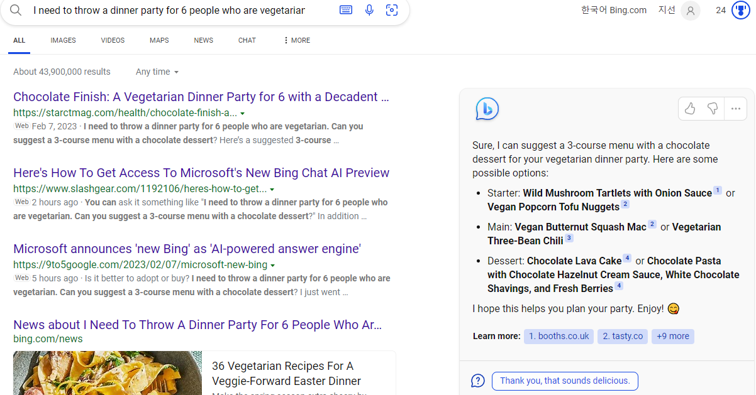Image resolution: width=756 pixels, height=395 pixels.
Task: Click the bing.com/news source link
Action: (48, 339)
